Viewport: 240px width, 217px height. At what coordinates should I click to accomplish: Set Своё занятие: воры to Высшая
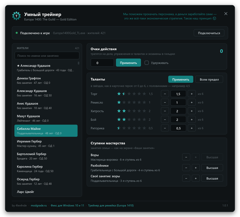[x=212, y=178]
